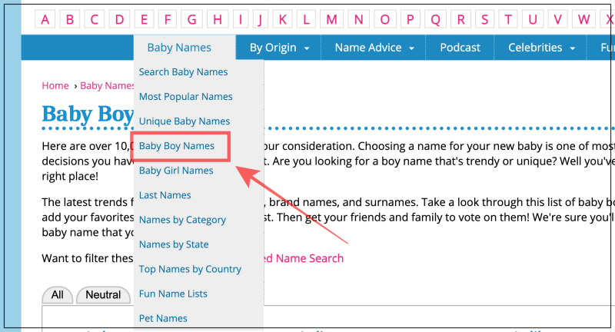Image resolution: width=615 pixels, height=332 pixels.
Task: Select Fun Name Lists menu entry
Action: [x=173, y=294]
